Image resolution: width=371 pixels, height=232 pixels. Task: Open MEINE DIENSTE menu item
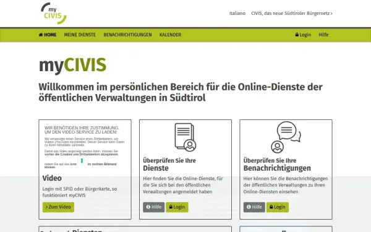[80, 35]
